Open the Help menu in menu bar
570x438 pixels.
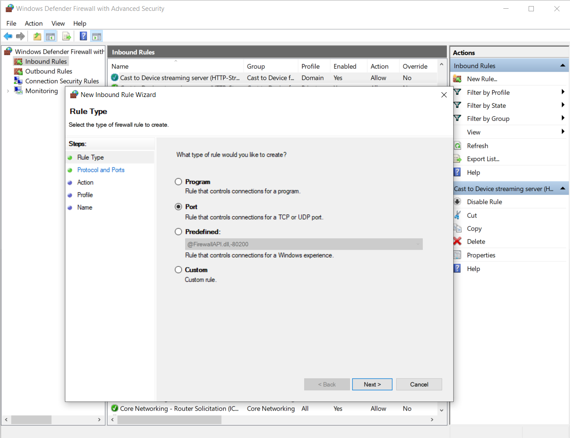(x=80, y=23)
